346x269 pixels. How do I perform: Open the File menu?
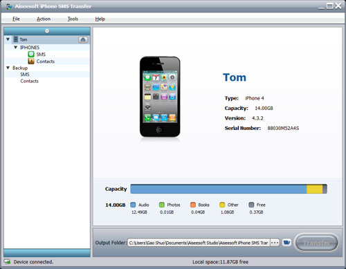tap(16, 19)
